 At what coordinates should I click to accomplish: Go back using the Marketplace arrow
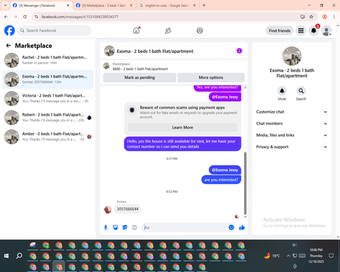[8, 46]
